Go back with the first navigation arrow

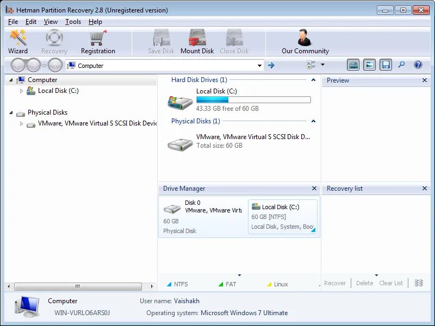tap(18, 65)
